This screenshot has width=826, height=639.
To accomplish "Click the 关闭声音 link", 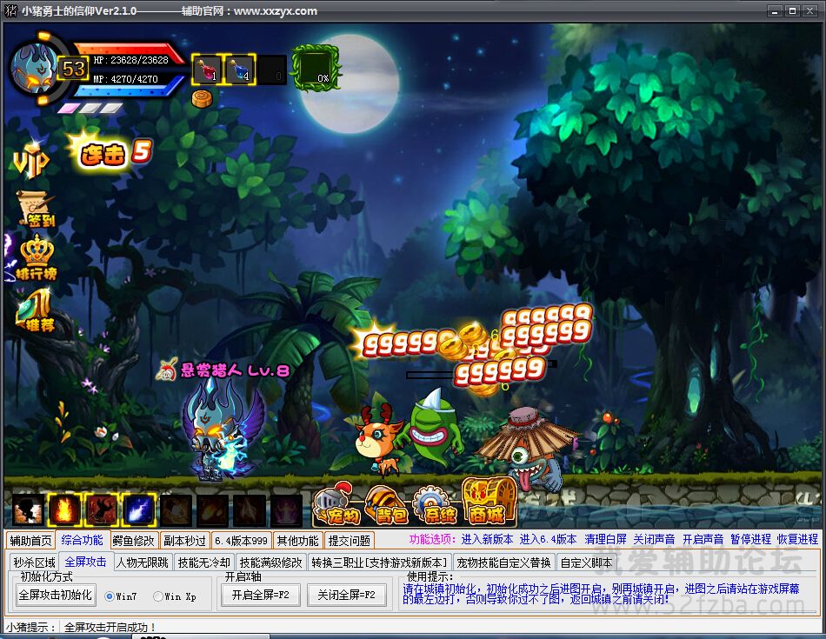I will click(x=654, y=539).
